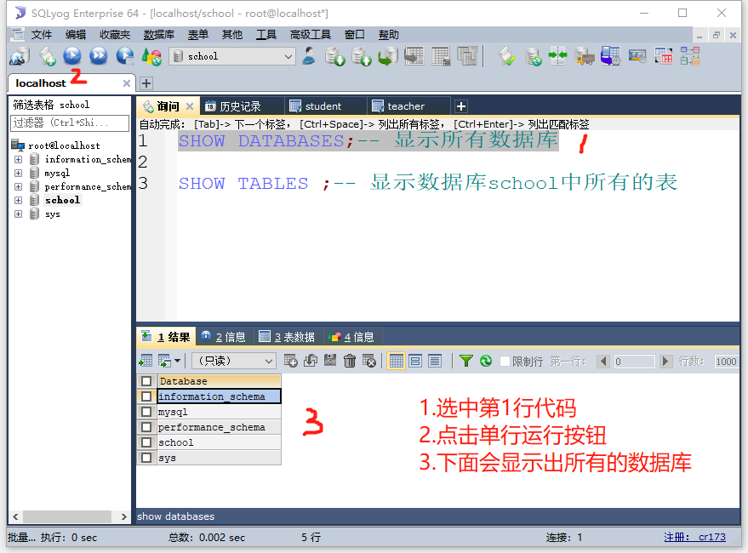This screenshot has width=748, height=553.
Task: Click the 注册: cr173 link
Action: 694,537
